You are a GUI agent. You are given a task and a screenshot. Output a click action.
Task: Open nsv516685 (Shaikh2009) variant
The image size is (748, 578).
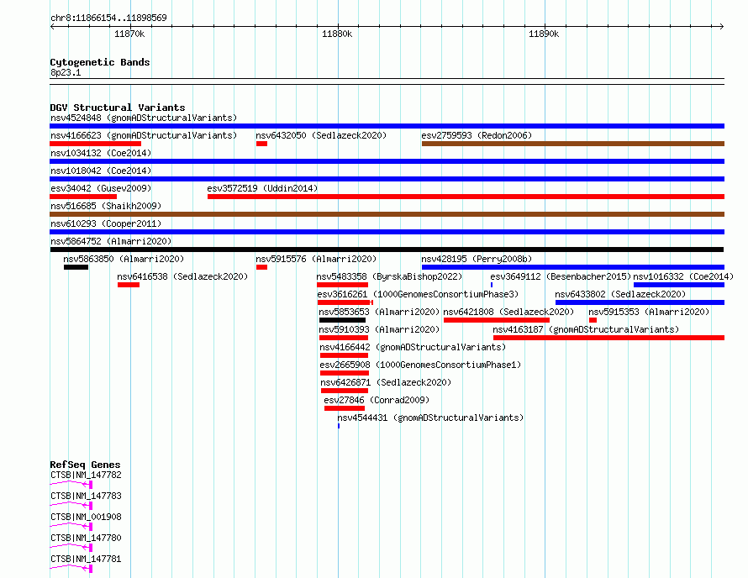[x=106, y=206]
